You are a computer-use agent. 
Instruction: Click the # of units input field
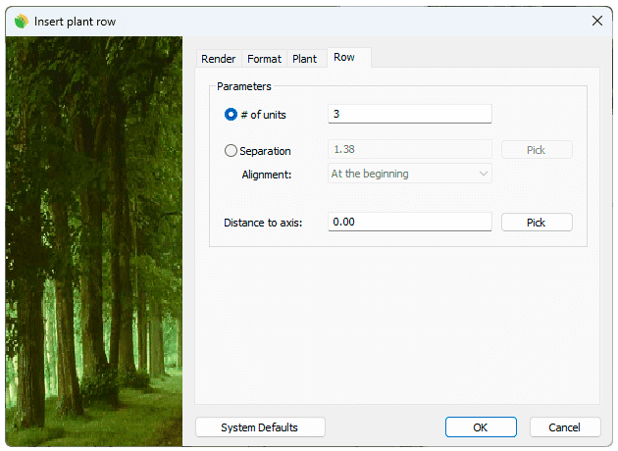[409, 114]
